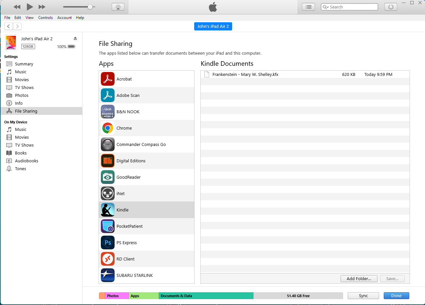The image size is (425, 305).
Task: Select the Commander Compass Go app icon
Action: [x=108, y=144]
